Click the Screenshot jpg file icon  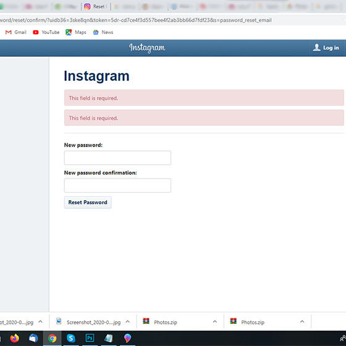point(59,321)
